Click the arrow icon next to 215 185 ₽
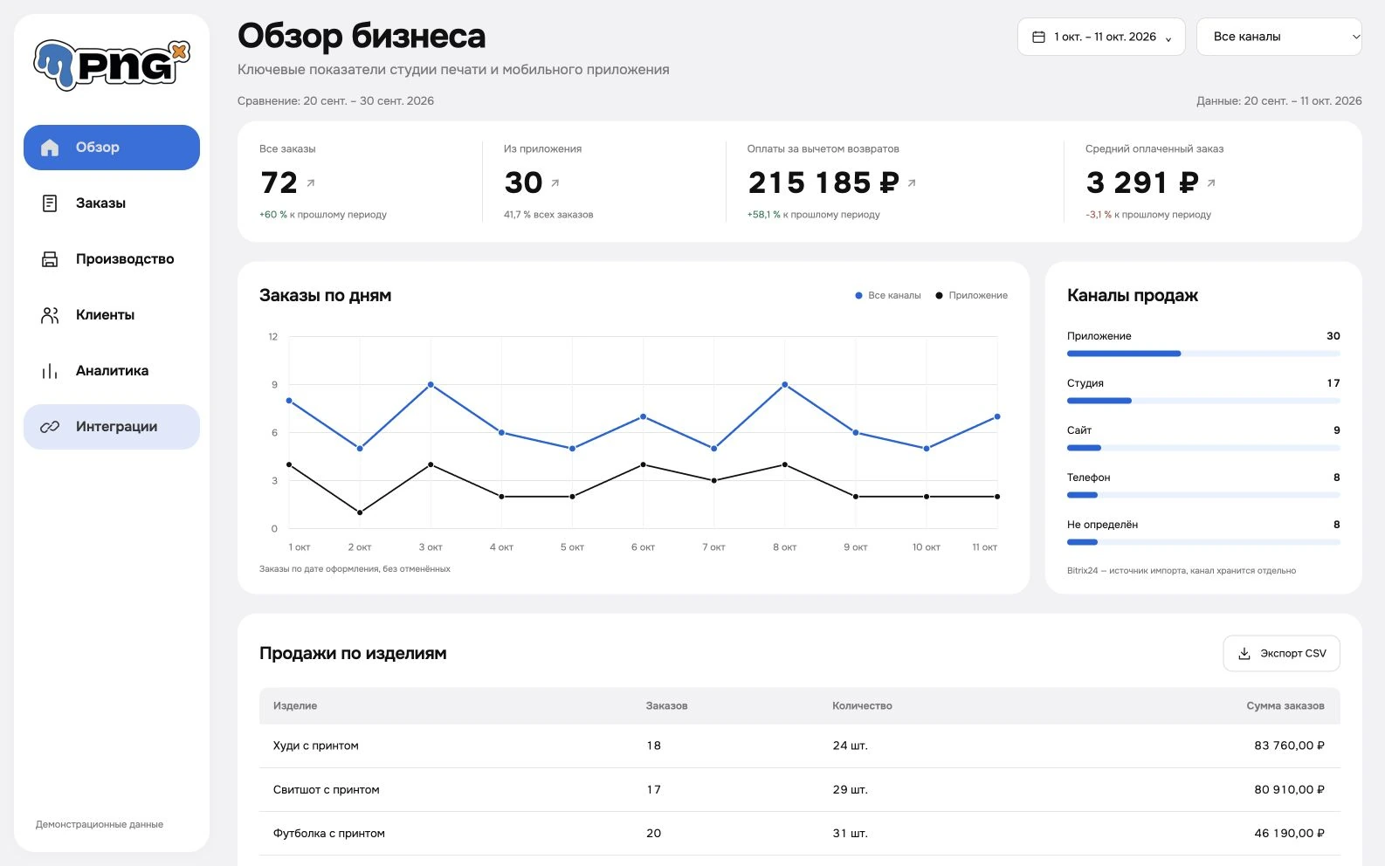 [912, 183]
